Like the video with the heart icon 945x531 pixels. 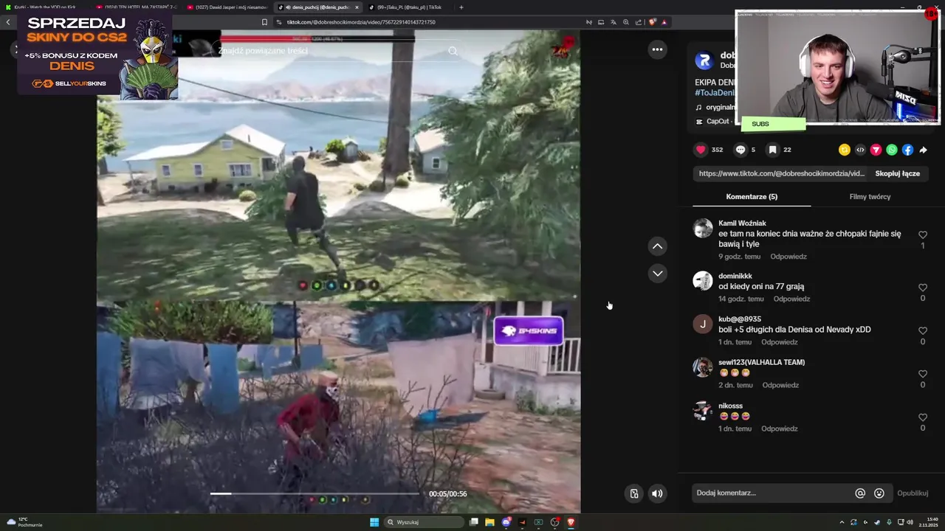pos(701,150)
